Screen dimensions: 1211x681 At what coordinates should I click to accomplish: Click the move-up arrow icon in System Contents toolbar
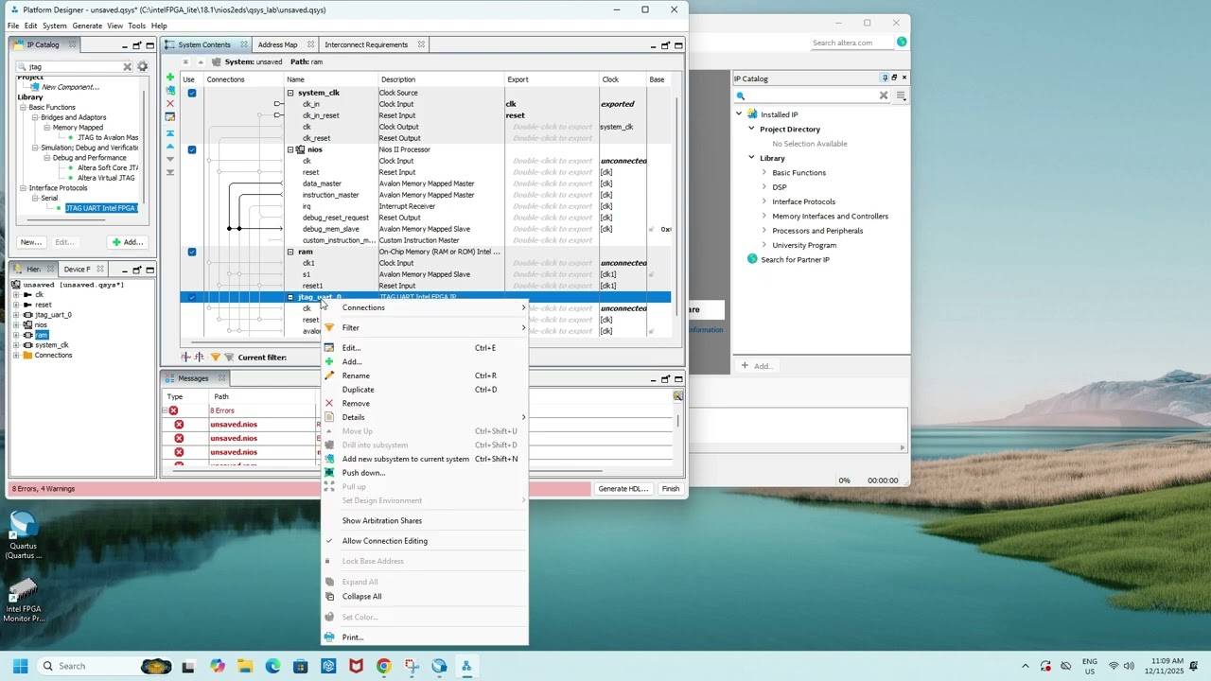click(170, 147)
